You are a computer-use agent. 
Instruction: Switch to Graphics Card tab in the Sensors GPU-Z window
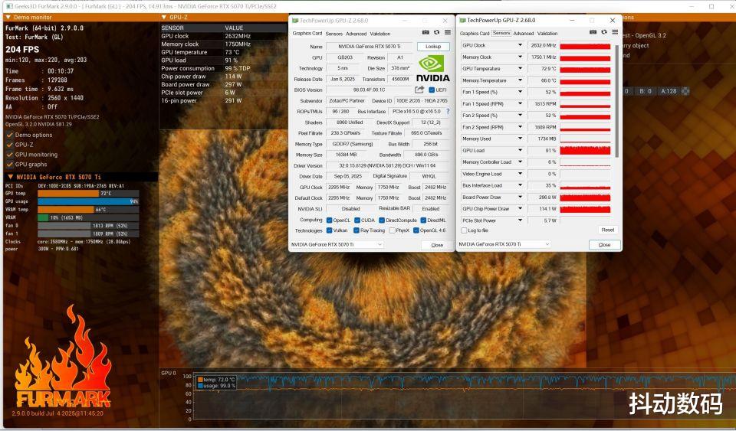[475, 33]
